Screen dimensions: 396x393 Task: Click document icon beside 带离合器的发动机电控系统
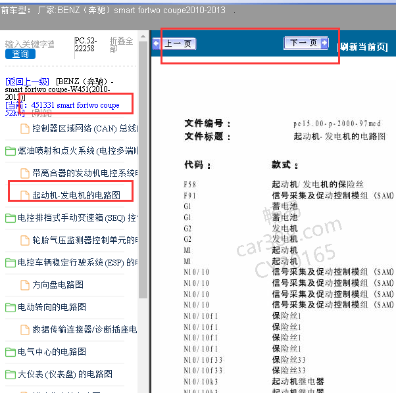25,173
